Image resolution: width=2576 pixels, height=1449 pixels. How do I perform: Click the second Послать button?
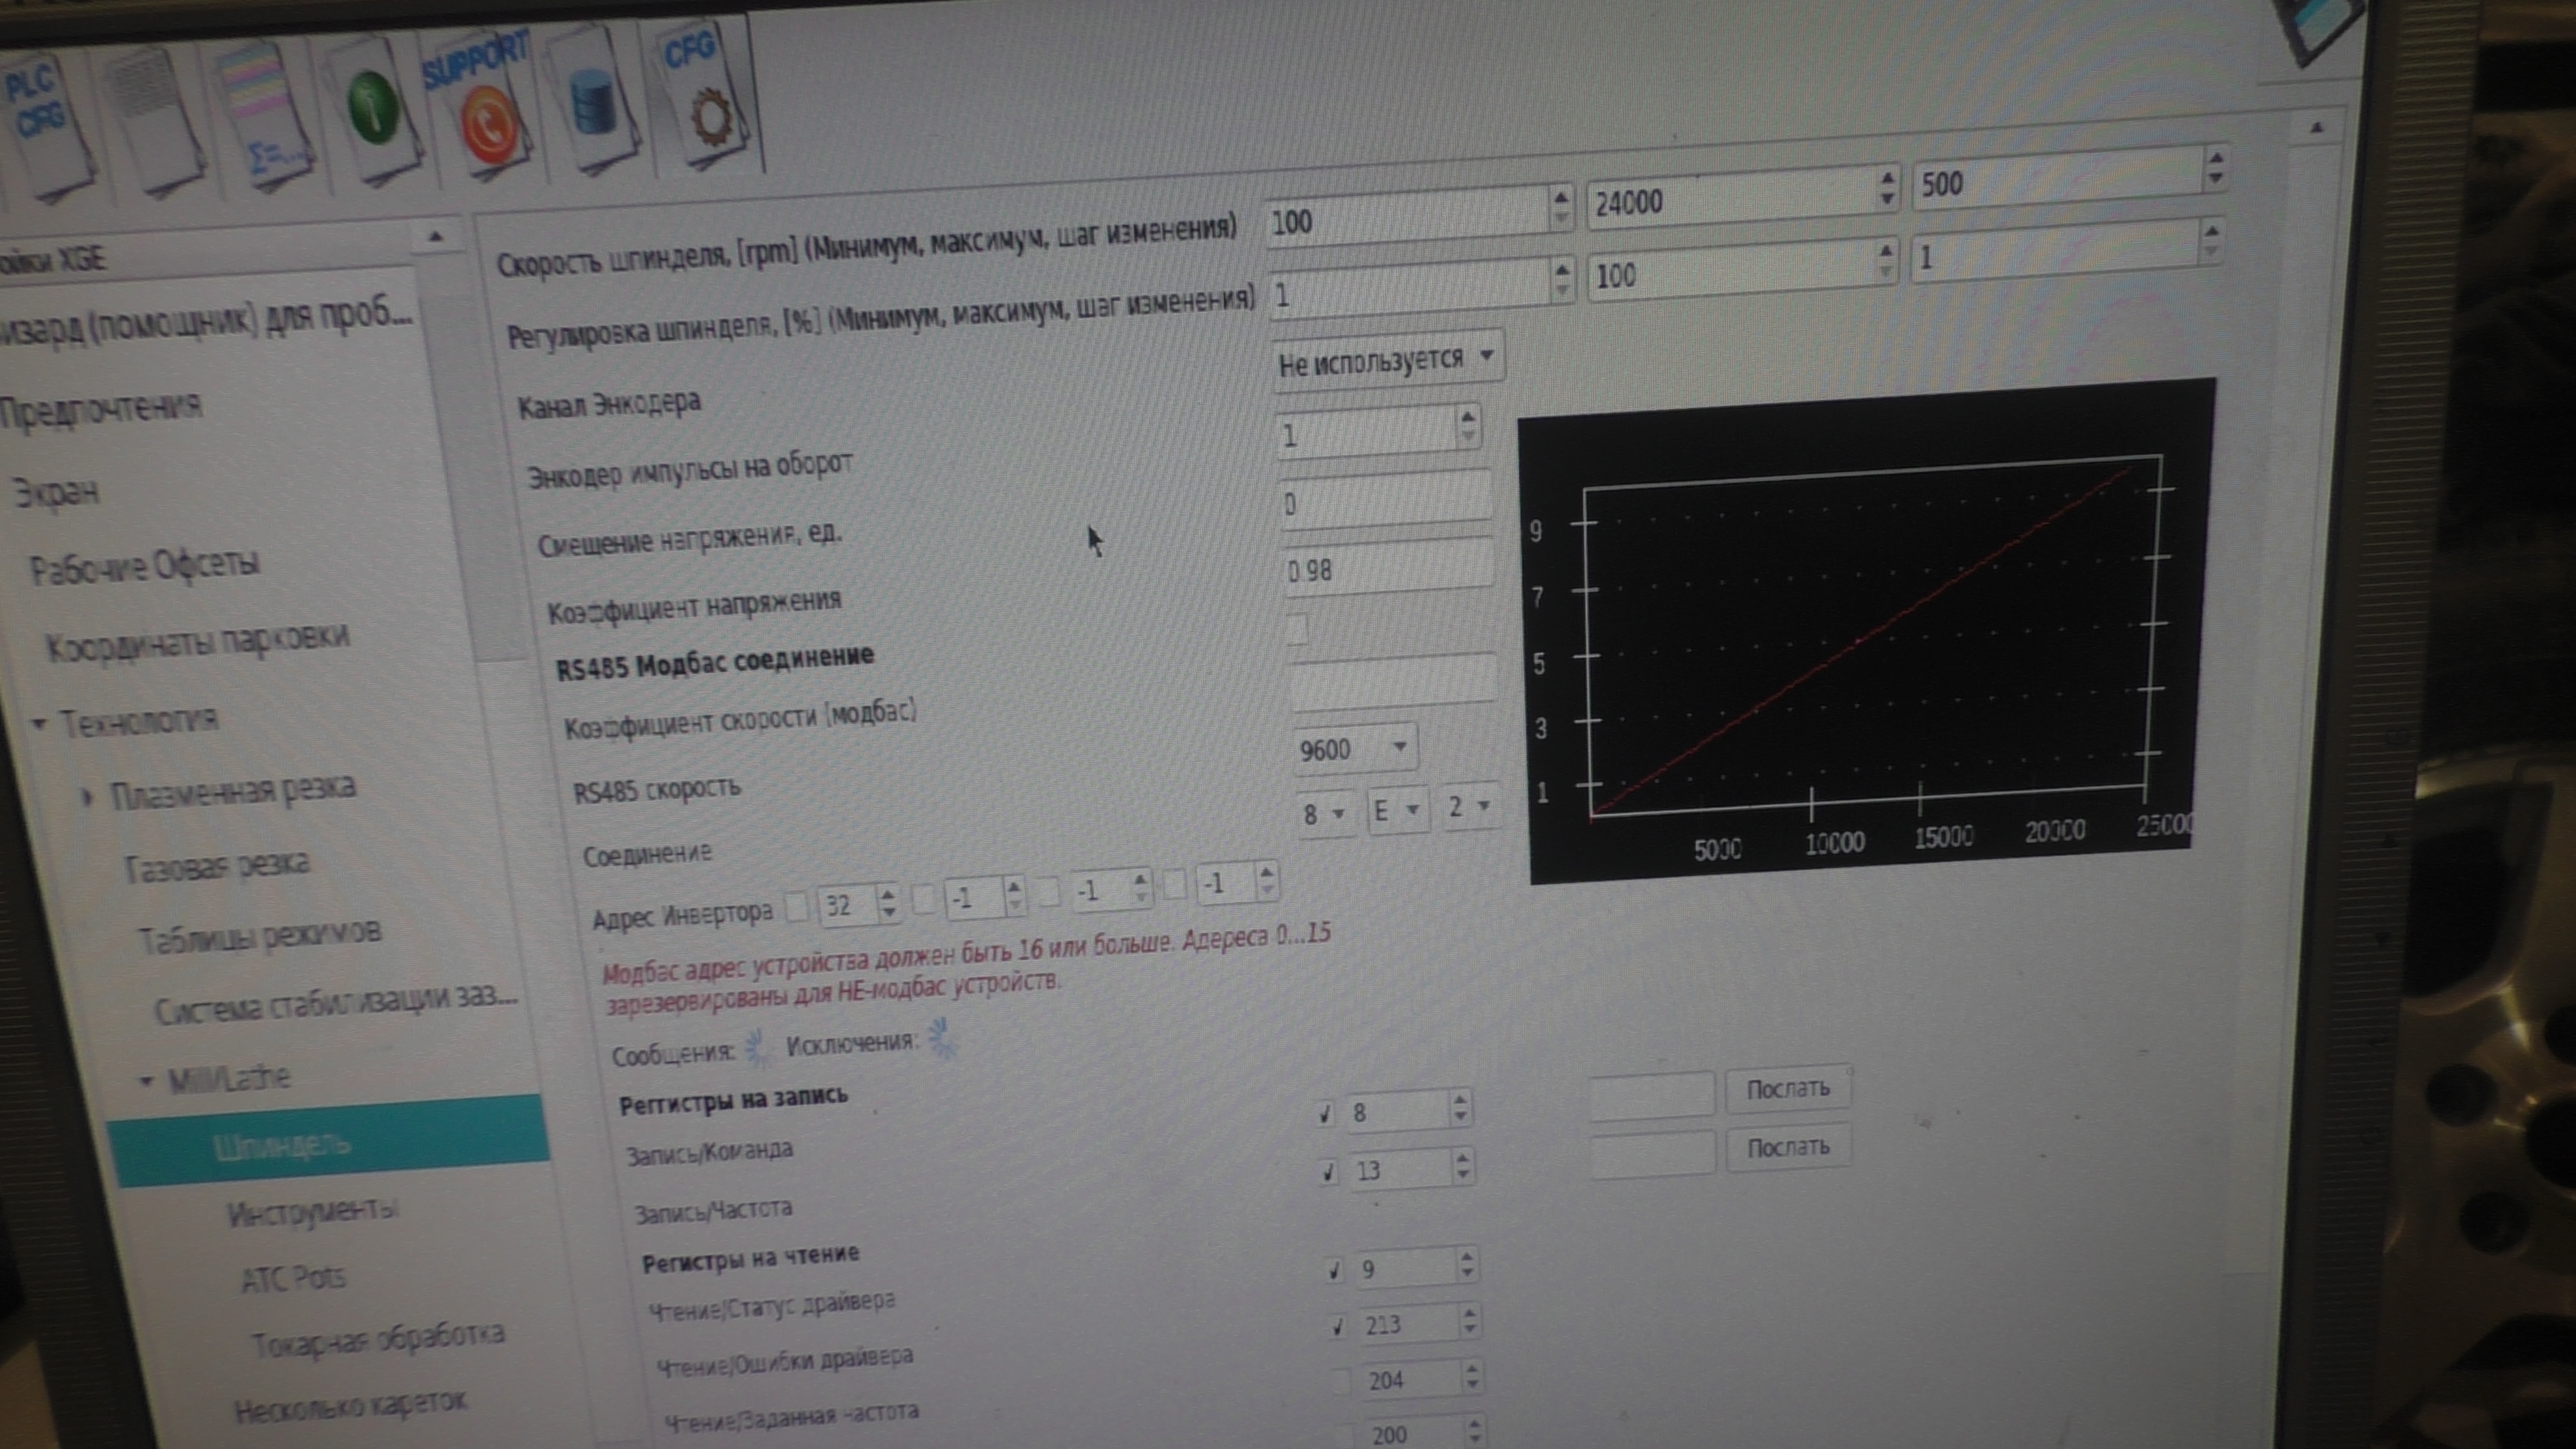click(x=1787, y=1147)
